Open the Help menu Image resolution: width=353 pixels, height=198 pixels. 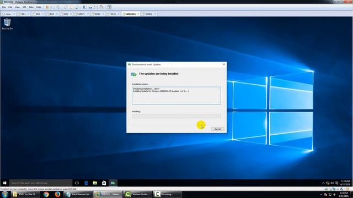point(39,7)
